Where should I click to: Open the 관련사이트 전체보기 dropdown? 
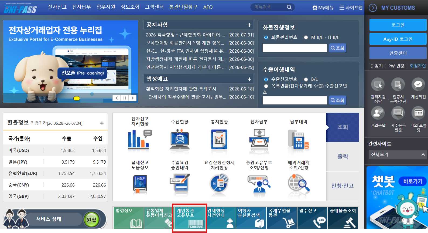pyautogui.click(x=398, y=154)
